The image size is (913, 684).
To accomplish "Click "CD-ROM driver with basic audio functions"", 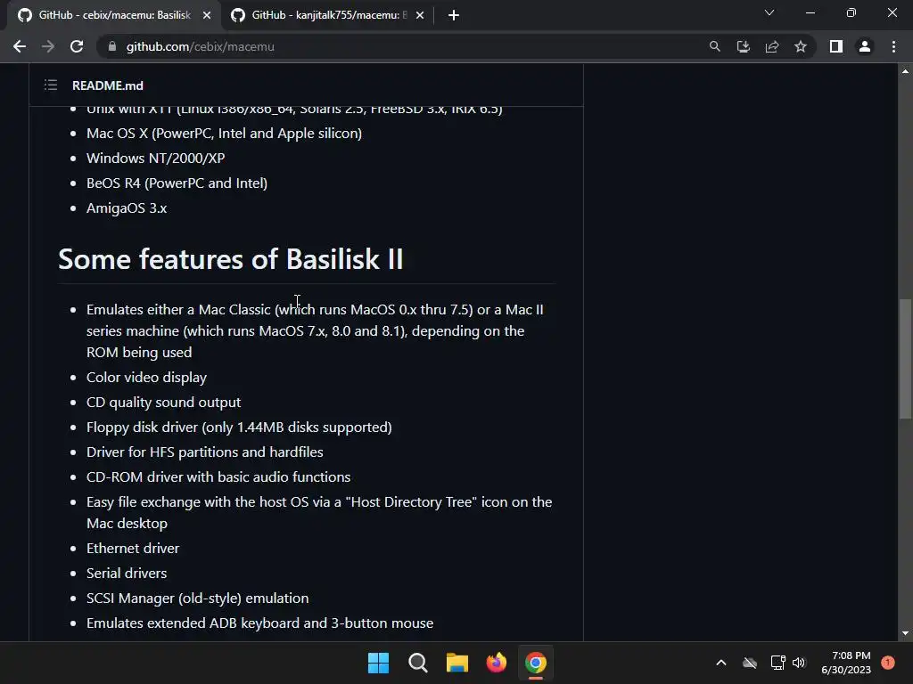I will [218, 477].
